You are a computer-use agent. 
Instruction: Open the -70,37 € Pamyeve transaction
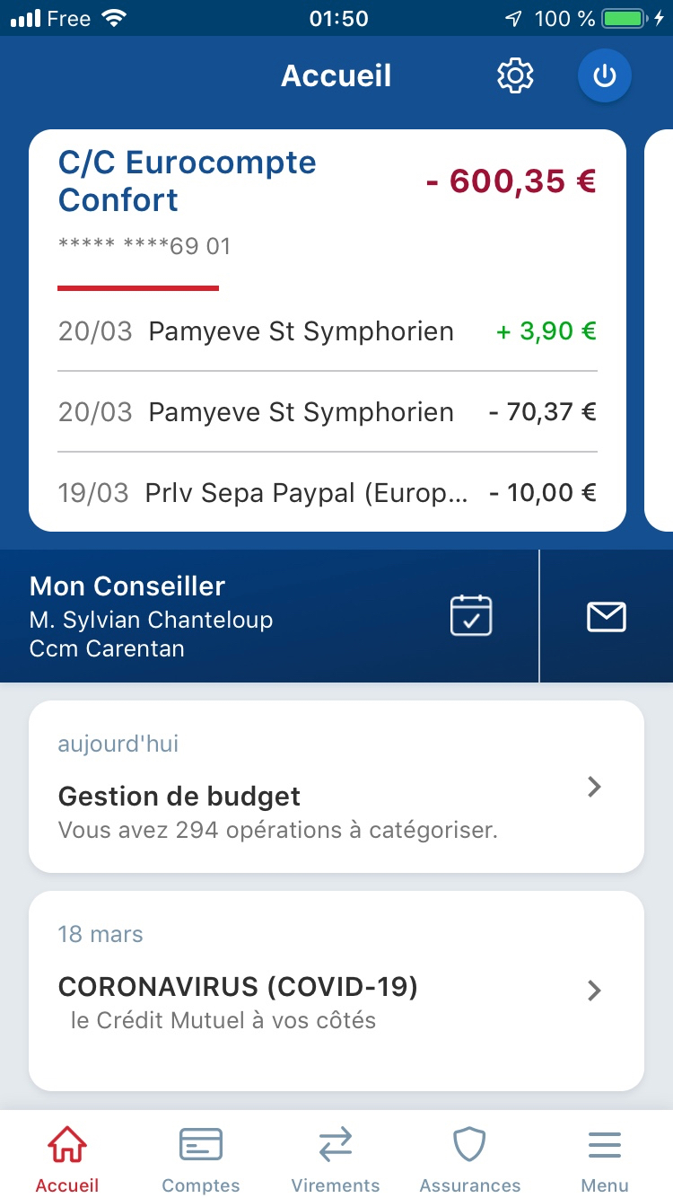pos(327,412)
